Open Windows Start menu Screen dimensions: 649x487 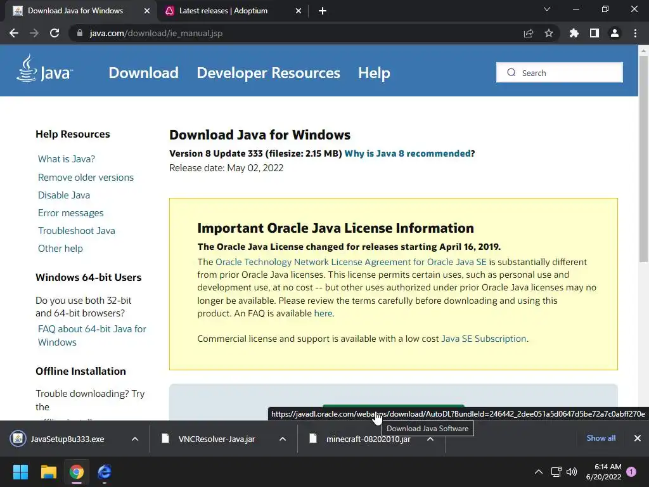tap(20, 472)
